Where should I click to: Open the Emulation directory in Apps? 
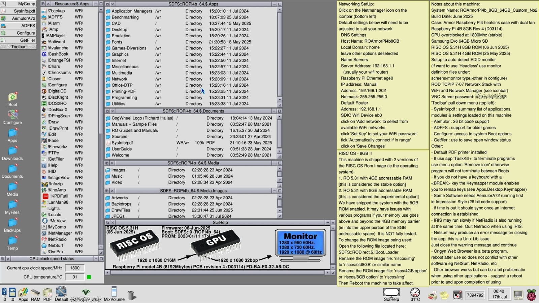point(118,36)
